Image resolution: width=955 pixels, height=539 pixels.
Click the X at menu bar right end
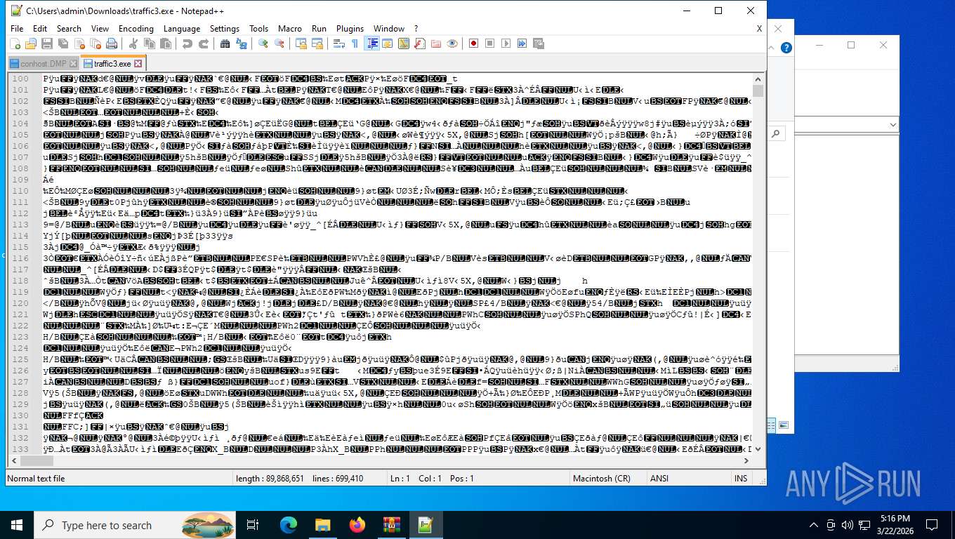click(x=759, y=29)
